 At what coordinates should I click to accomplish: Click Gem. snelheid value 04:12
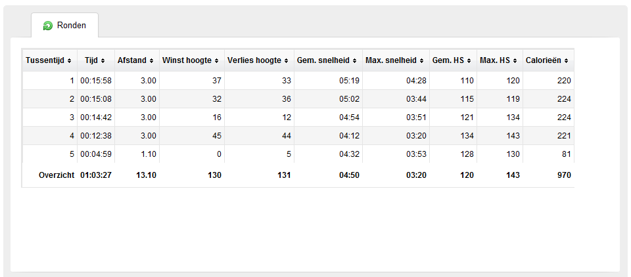click(x=349, y=136)
